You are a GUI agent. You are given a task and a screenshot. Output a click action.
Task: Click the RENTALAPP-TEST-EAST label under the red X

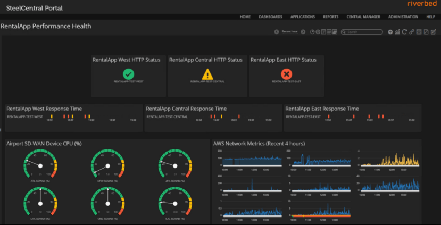point(286,82)
